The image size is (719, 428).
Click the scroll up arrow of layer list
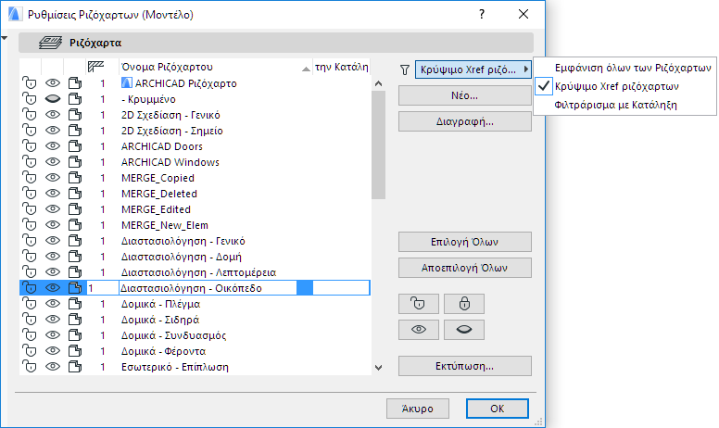378,83
